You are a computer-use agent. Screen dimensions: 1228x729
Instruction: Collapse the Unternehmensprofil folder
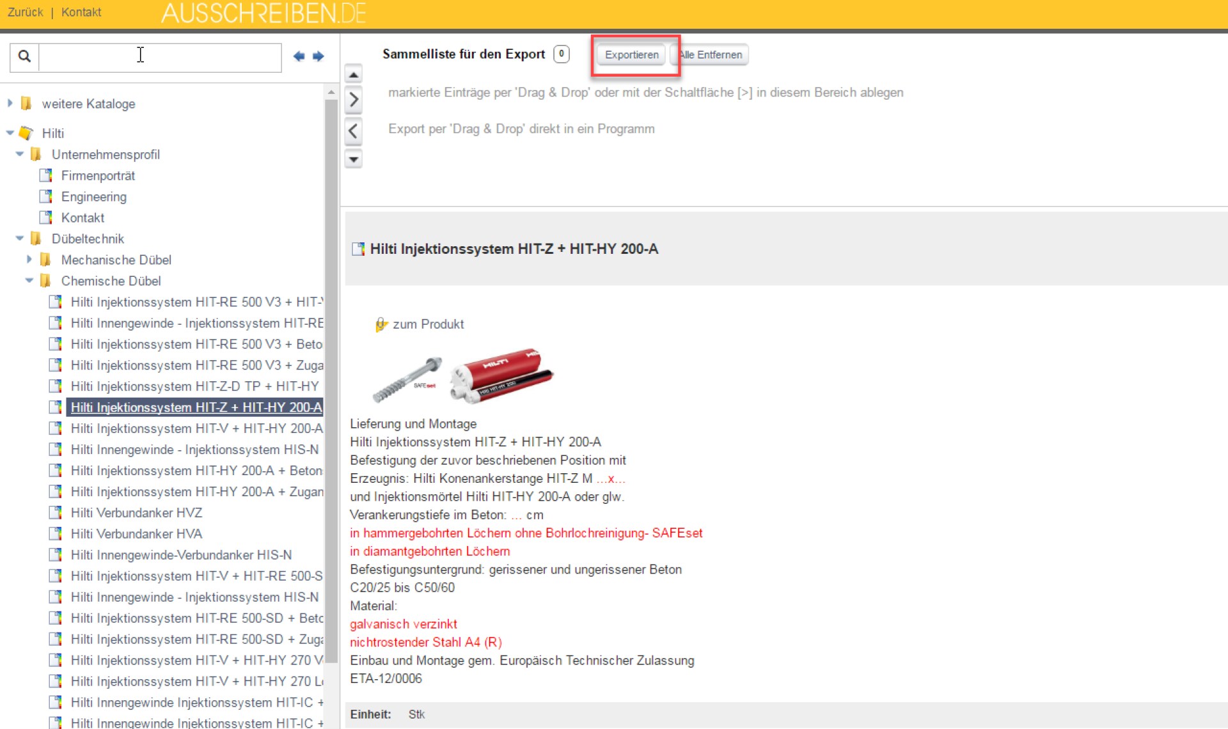coord(19,154)
